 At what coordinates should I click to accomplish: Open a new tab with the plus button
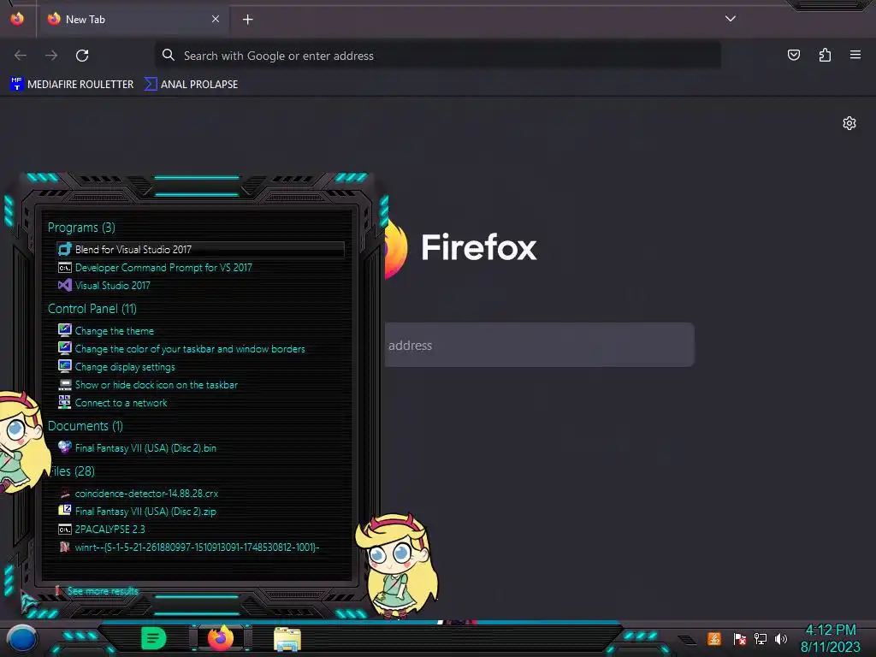247,20
